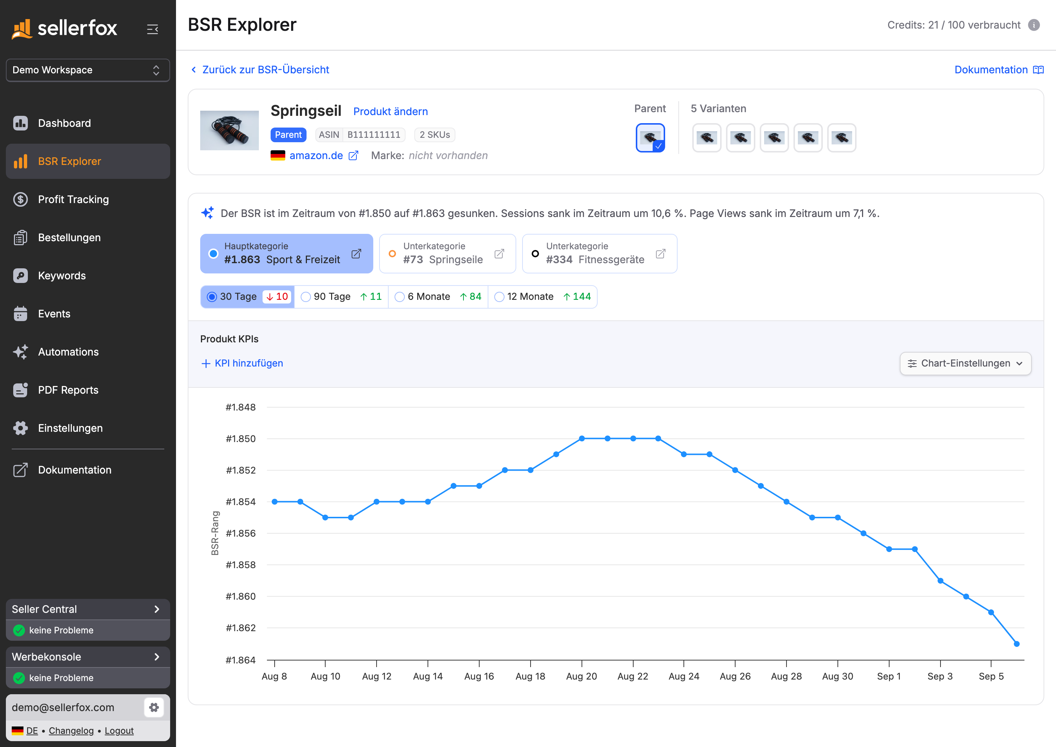Viewport: 1056px width, 747px height.
Task: Click KPI hinzufügen
Action: point(242,363)
